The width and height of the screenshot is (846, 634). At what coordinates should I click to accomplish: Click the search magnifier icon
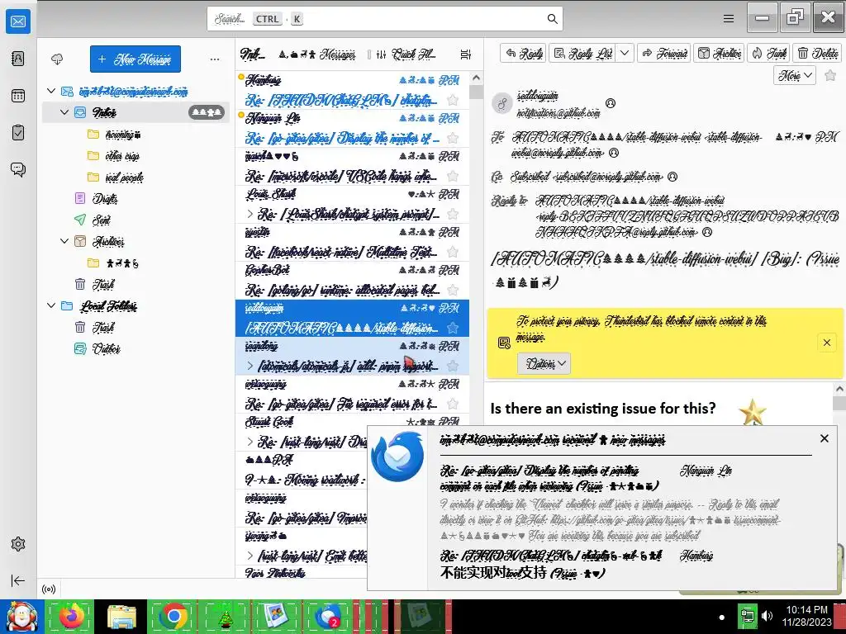pyautogui.click(x=552, y=19)
